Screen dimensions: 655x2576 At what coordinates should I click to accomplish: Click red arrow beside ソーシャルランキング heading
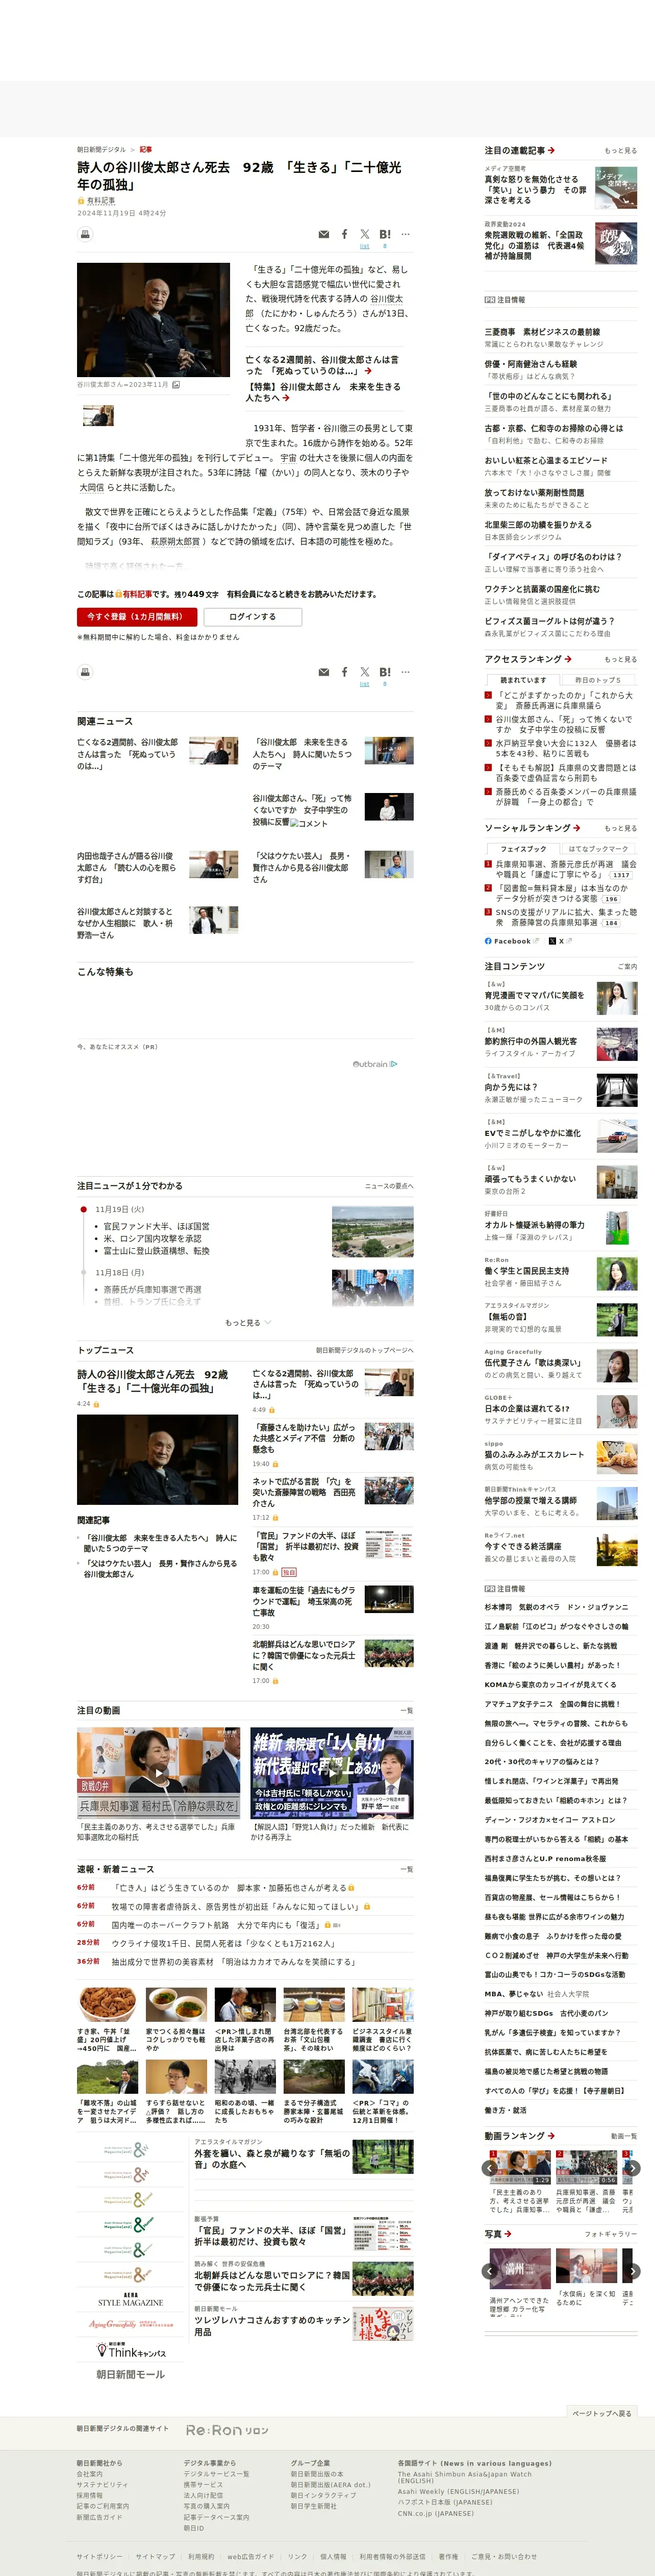(x=577, y=828)
